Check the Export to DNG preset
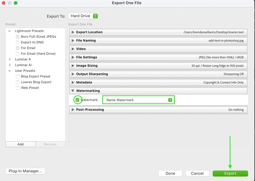 (18, 42)
